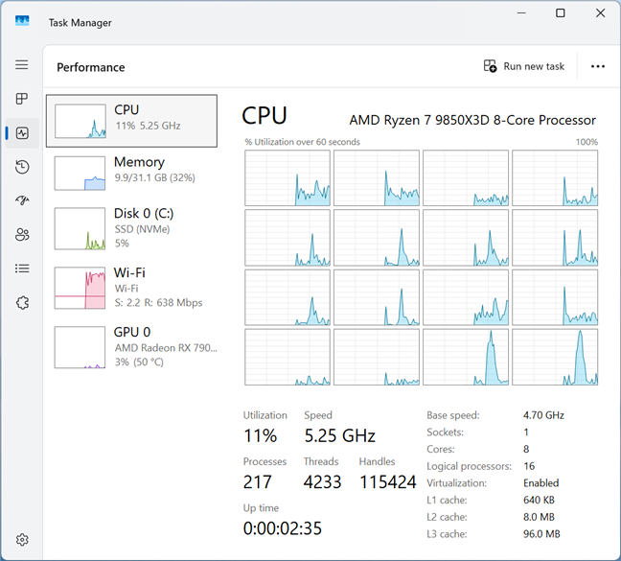Select the Performance page icon
Viewport: 621px width, 561px height.
[x=22, y=132]
